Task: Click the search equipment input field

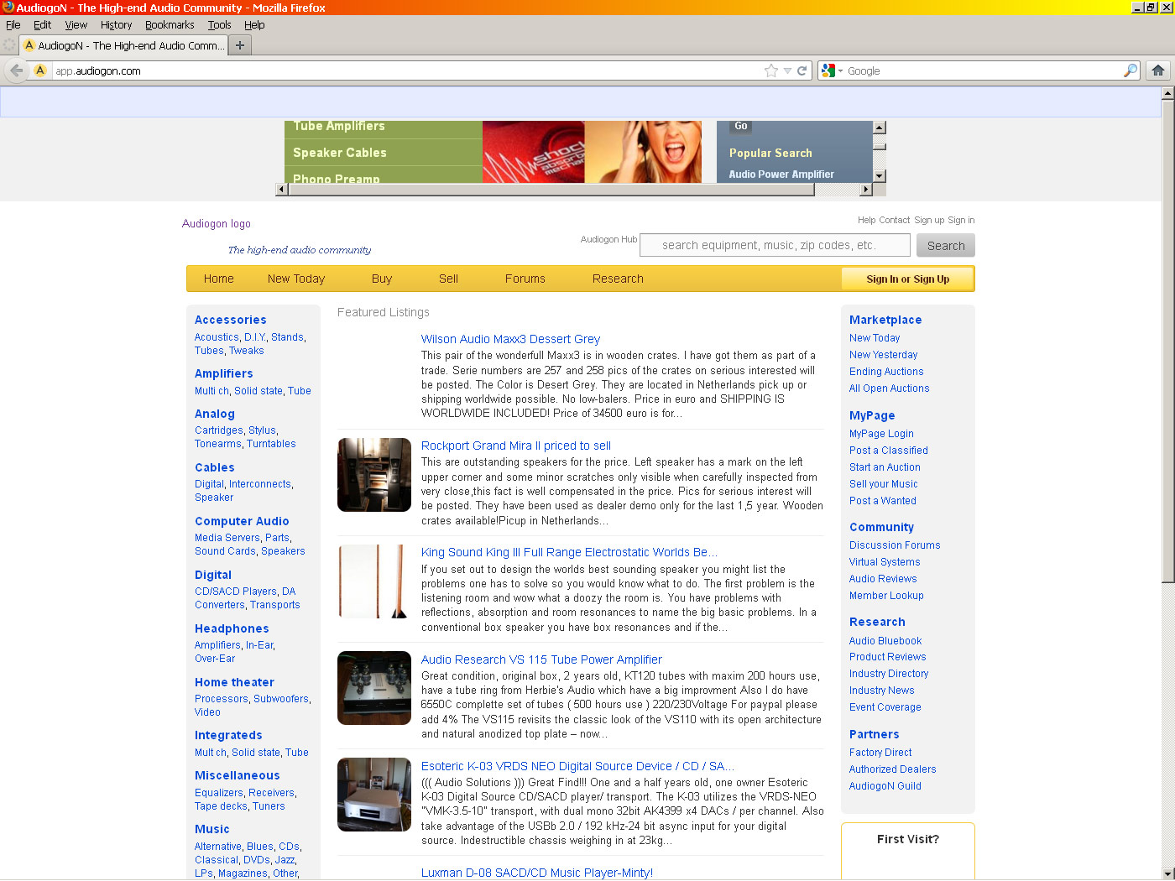Action: (775, 245)
